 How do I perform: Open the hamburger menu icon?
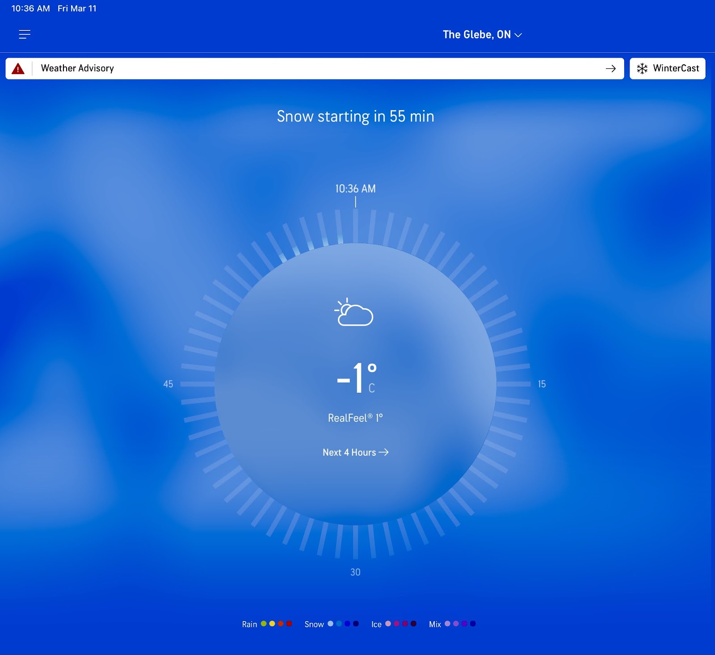click(25, 34)
